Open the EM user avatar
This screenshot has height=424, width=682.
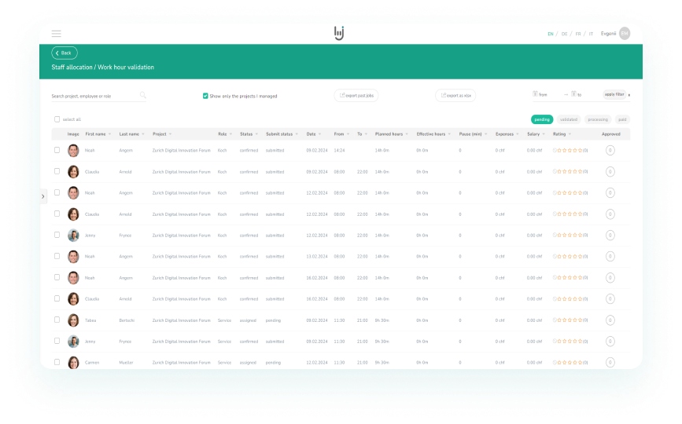click(625, 34)
